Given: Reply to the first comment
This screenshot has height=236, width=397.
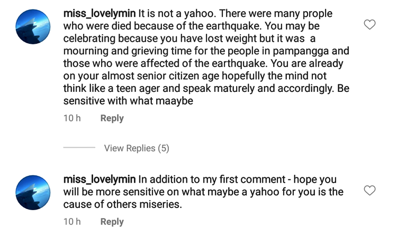Looking at the screenshot, I should pyautogui.click(x=112, y=118).
